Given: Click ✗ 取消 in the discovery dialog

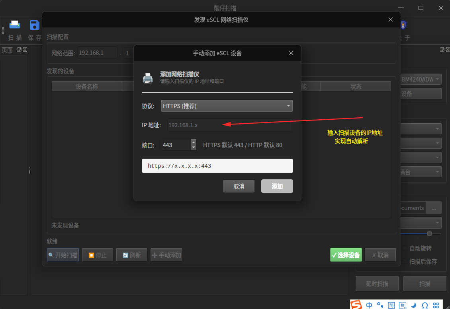Looking at the screenshot, I should coord(380,255).
